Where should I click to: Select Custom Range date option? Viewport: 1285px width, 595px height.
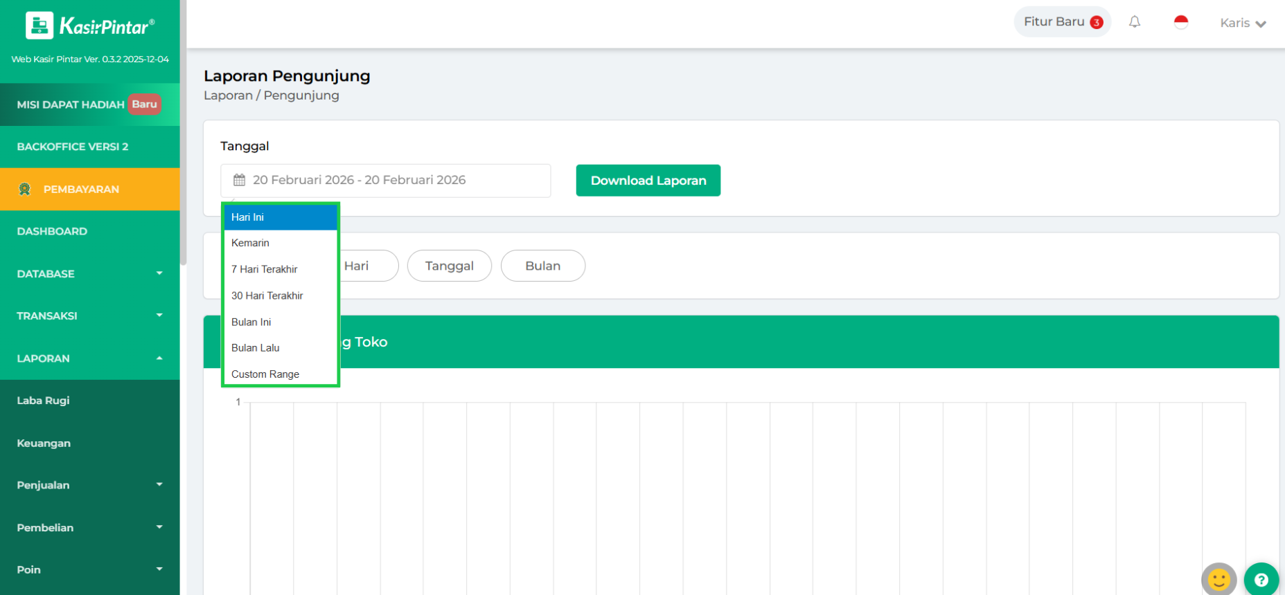pos(265,374)
